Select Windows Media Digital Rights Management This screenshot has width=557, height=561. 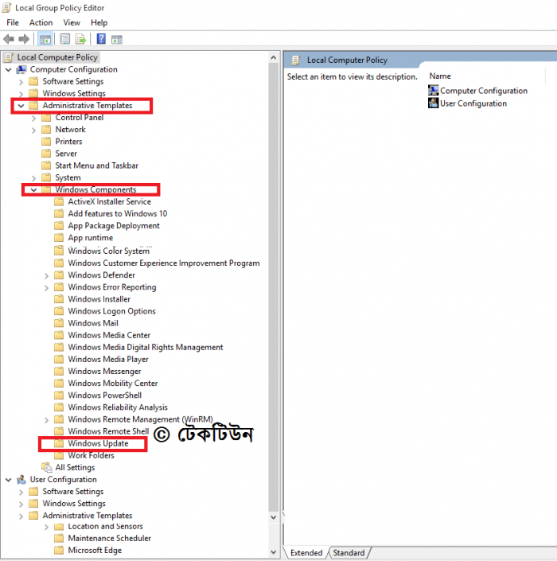[146, 348]
